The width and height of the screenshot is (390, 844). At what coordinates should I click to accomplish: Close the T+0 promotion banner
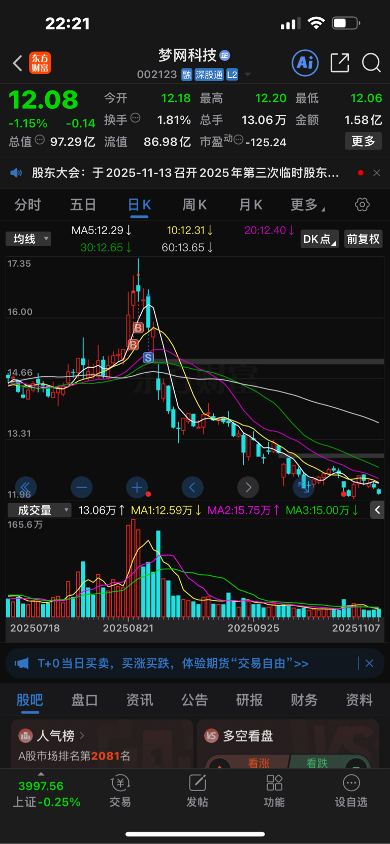tap(369, 663)
